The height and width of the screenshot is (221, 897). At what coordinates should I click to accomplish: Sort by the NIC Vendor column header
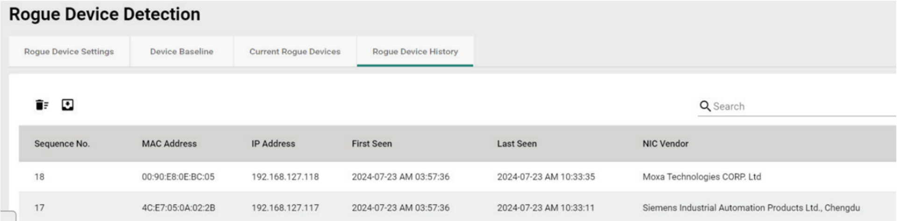pos(665,144)
